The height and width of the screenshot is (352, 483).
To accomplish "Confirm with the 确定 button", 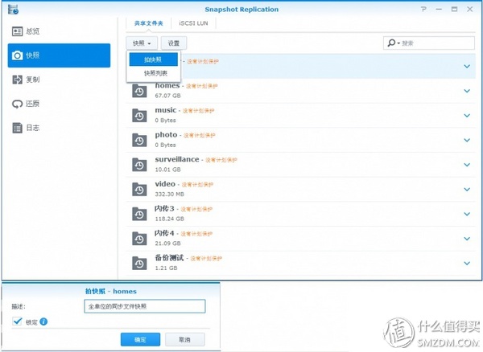I will (x=140, y=339).
